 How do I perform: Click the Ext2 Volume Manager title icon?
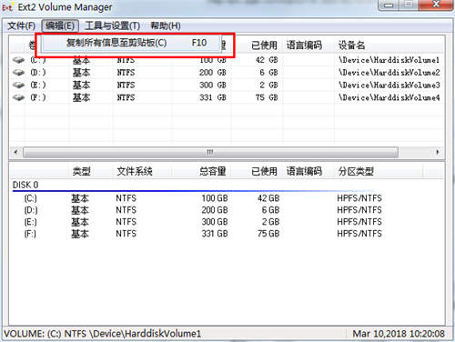[x=7, y=7]
